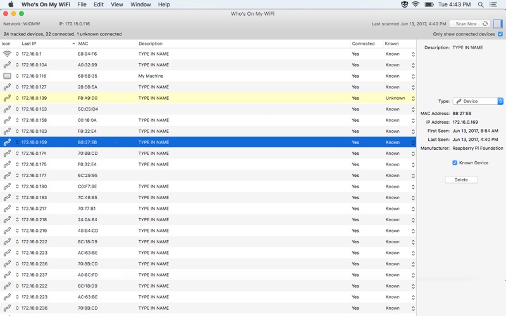506x316 pixels.
Task: Open Notification Center list icon
Action: pyautogui.click(x=493, y=4)
